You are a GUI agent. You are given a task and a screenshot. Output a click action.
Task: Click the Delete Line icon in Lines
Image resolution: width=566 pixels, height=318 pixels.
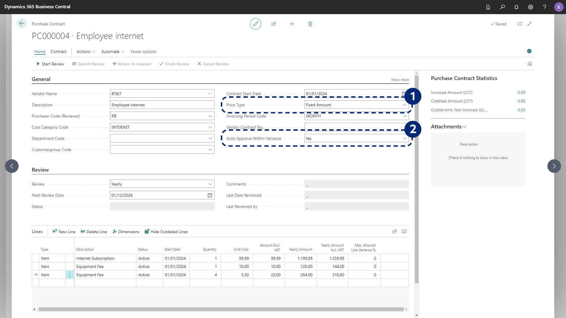pos(83,231)
